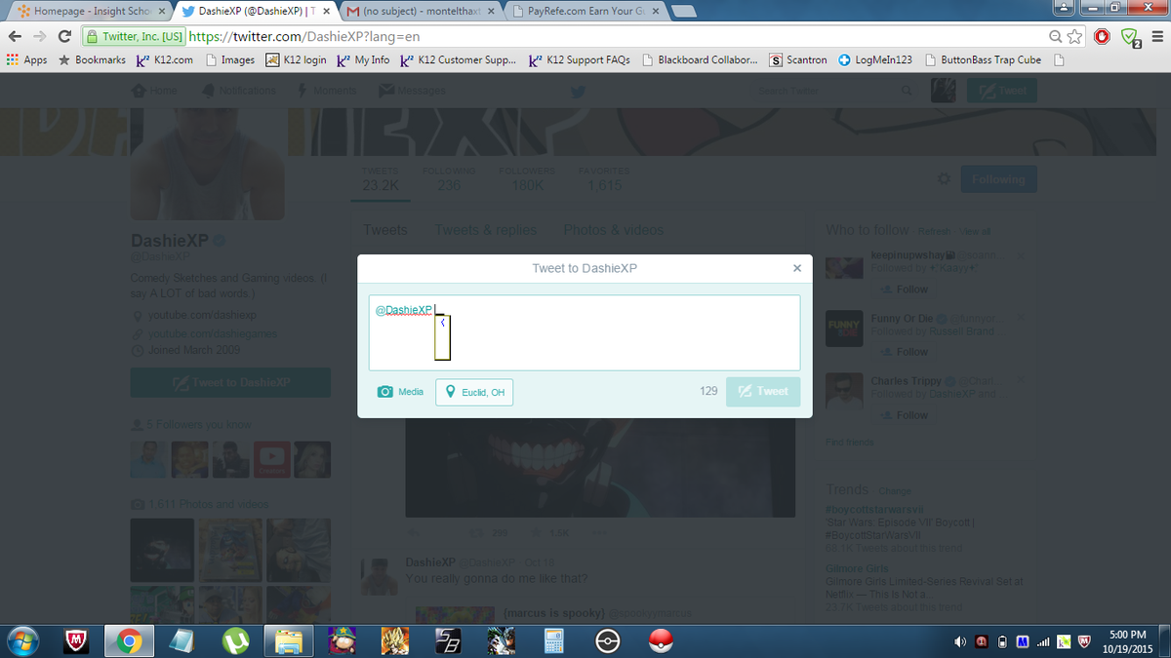Reload the page with the refresh icon
The image size is (1171, 658).
click(64, 36)
